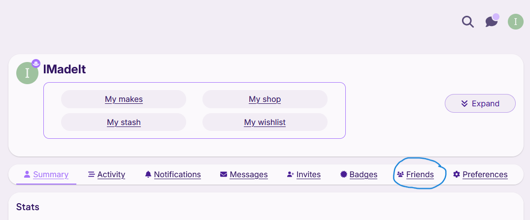
Task: Click the add-person icon beside Invites
Action: pyautogui.click(x=290, y=174)
